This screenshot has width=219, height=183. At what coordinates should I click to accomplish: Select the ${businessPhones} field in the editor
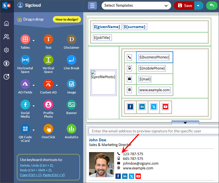(x=154, y=57)
